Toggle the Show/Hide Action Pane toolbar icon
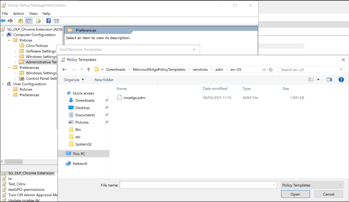This screenshot has height=202, width=349. pos(56,21)
